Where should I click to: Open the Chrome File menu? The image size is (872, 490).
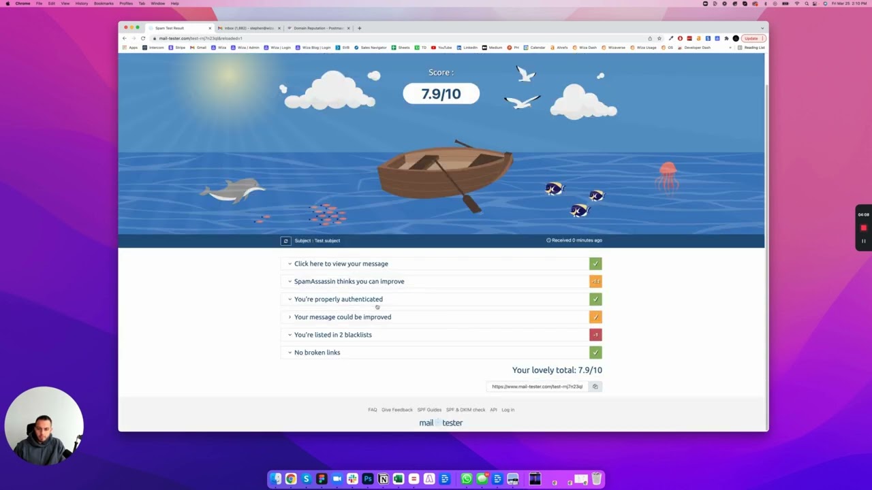click(39, 3)
